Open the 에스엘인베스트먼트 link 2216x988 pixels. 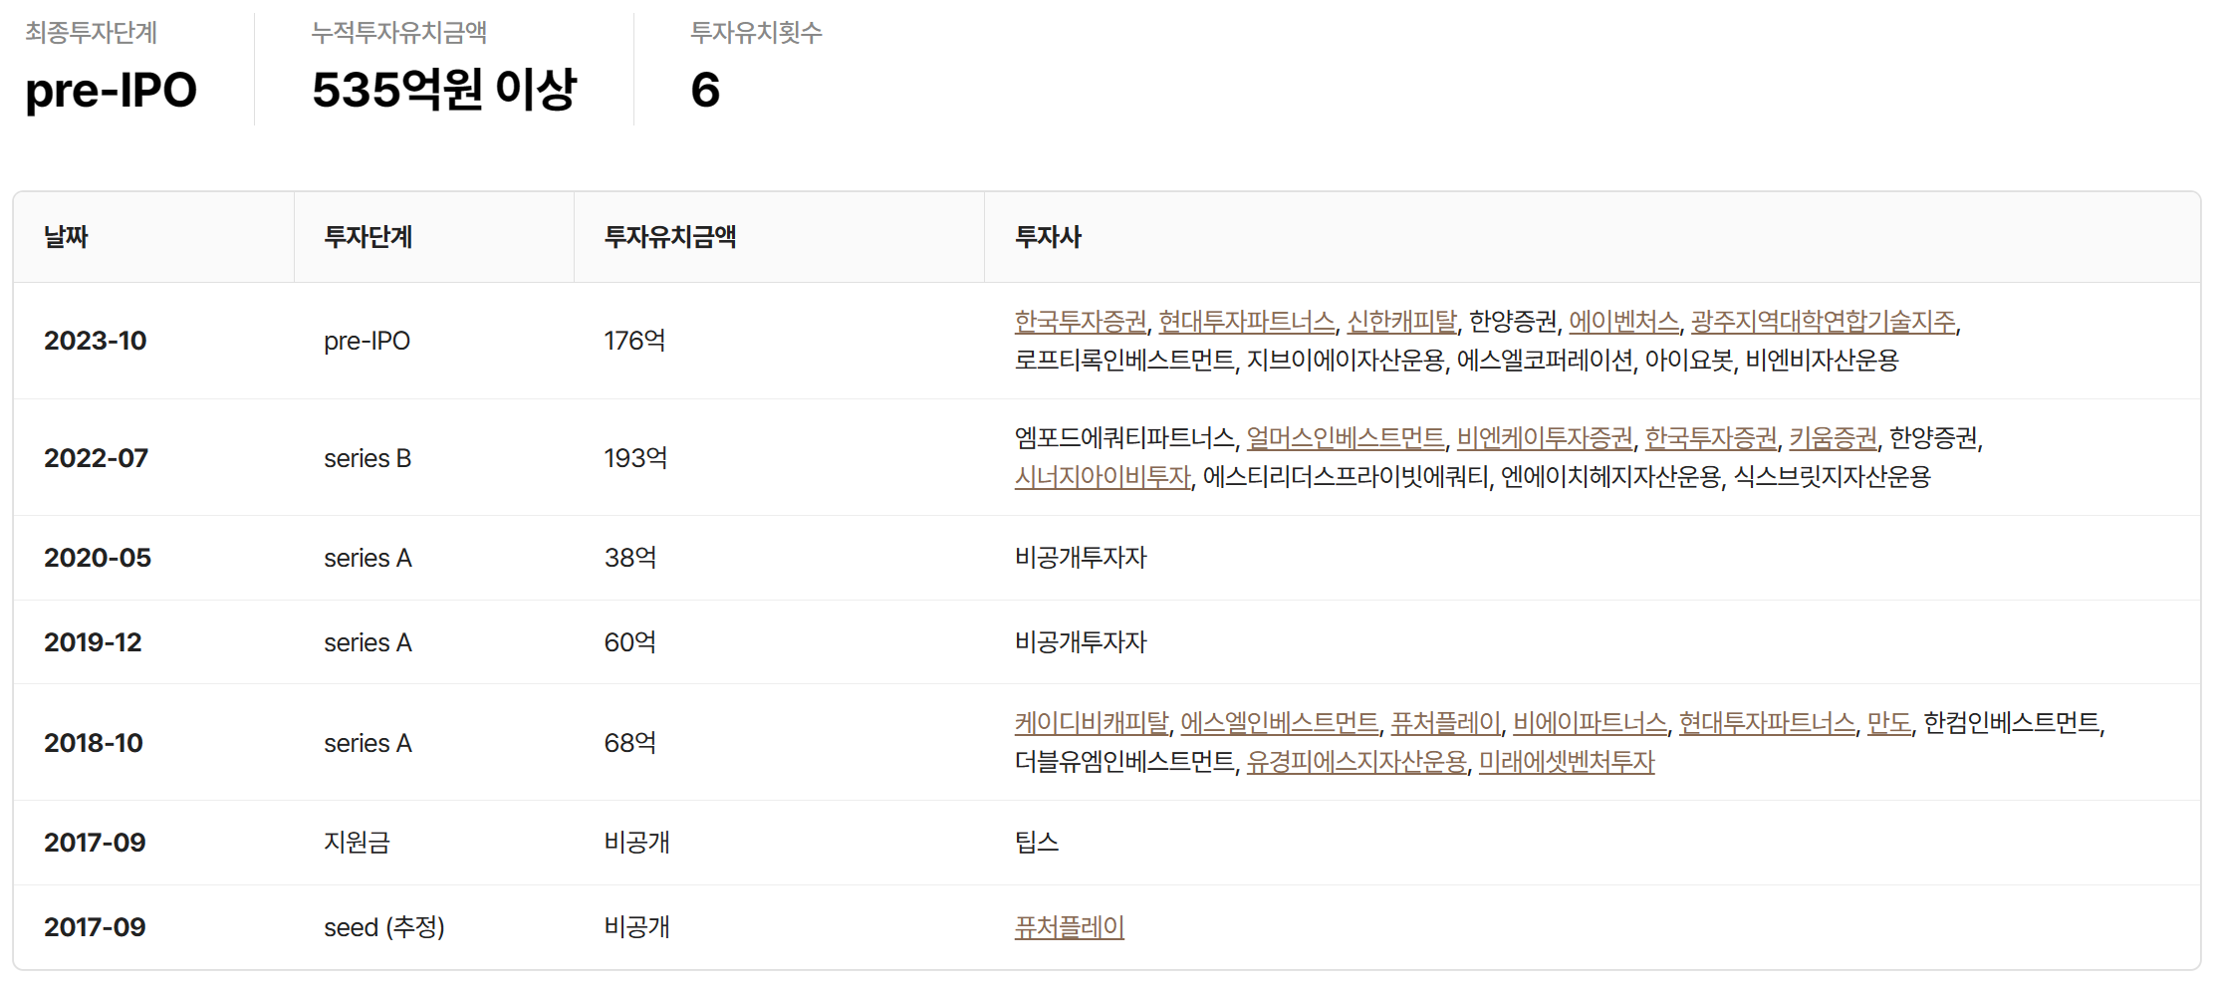tap(1279, 723)
